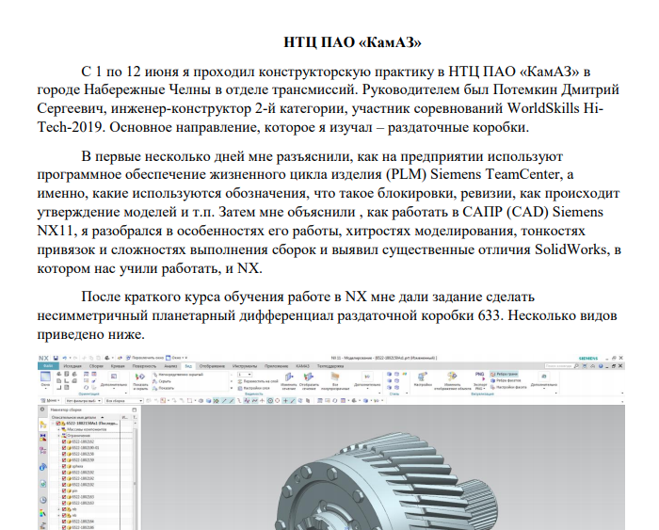Sort by the Описательное имя детали column header
This screenshot has width=659, height=530.
point(85,417)
